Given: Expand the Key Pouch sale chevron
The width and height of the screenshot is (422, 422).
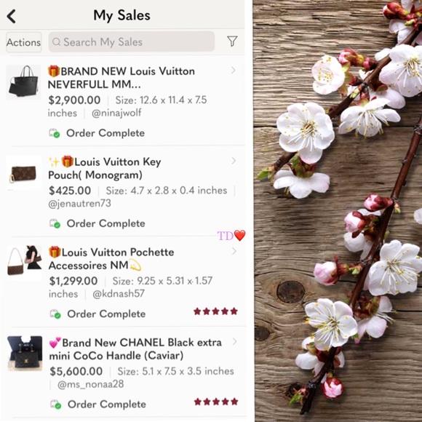Looking at the screenshot, I should (x=234, y=161).
